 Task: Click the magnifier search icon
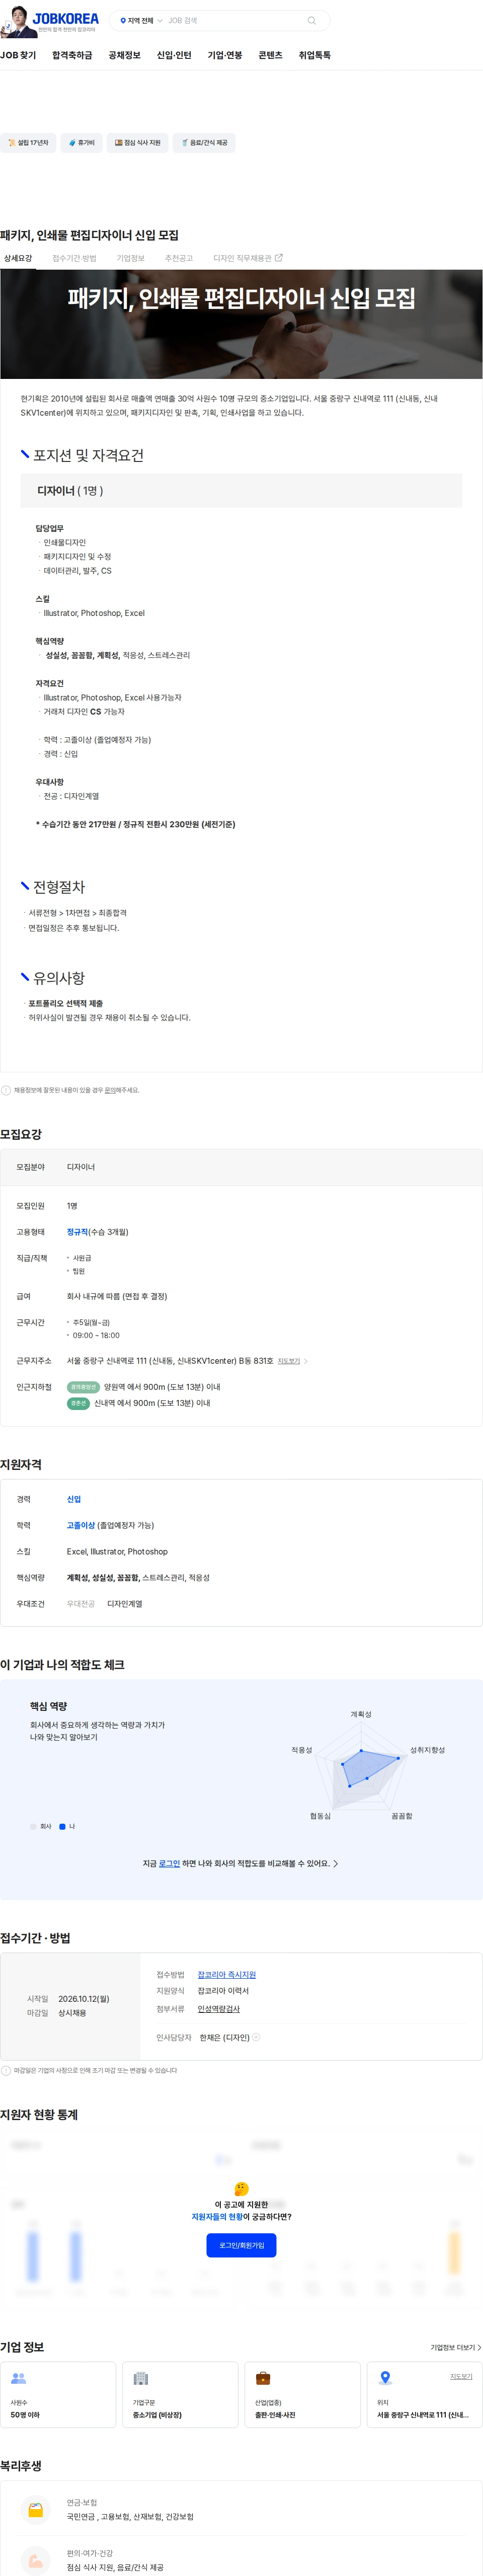click(x=311, y=20)
